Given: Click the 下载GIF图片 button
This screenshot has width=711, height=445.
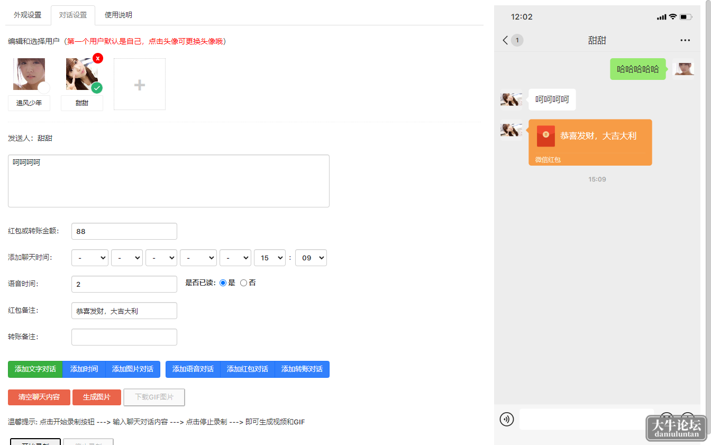Looking at the screenshot, I should [154, 397].
